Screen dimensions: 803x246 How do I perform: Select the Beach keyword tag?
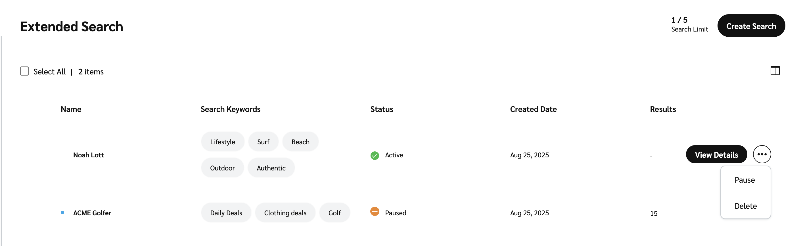300,142
